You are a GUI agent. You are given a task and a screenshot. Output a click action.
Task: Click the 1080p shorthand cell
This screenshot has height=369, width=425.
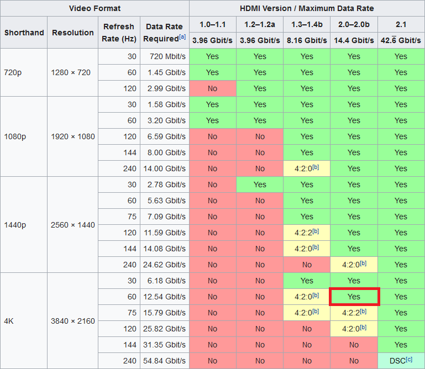(x=24, y=136)
